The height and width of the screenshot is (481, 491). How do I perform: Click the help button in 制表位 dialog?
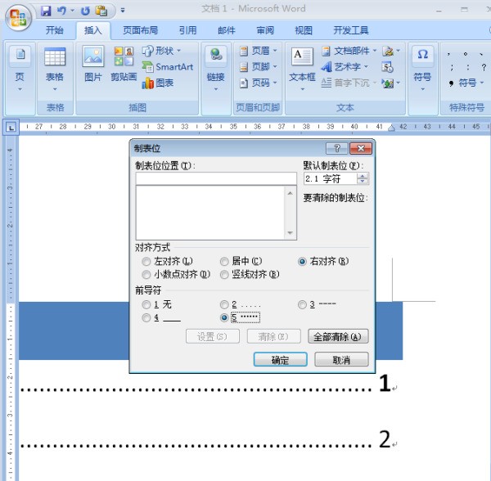pos(337,148)
